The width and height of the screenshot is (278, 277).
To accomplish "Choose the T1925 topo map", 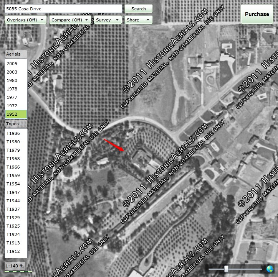I will (16, 226).
